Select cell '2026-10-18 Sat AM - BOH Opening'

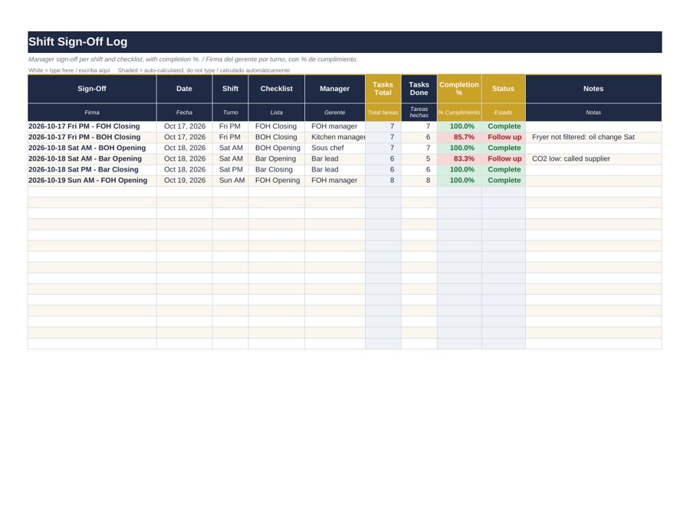92,148
